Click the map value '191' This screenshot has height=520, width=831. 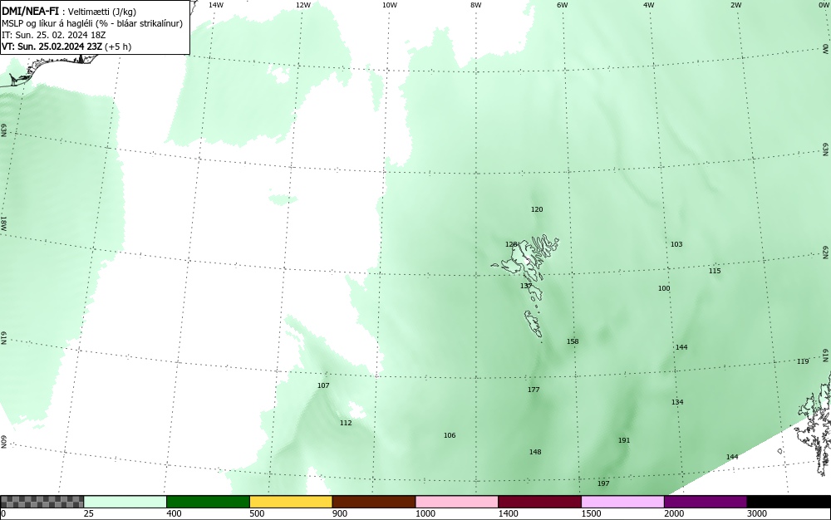[624, 440]
